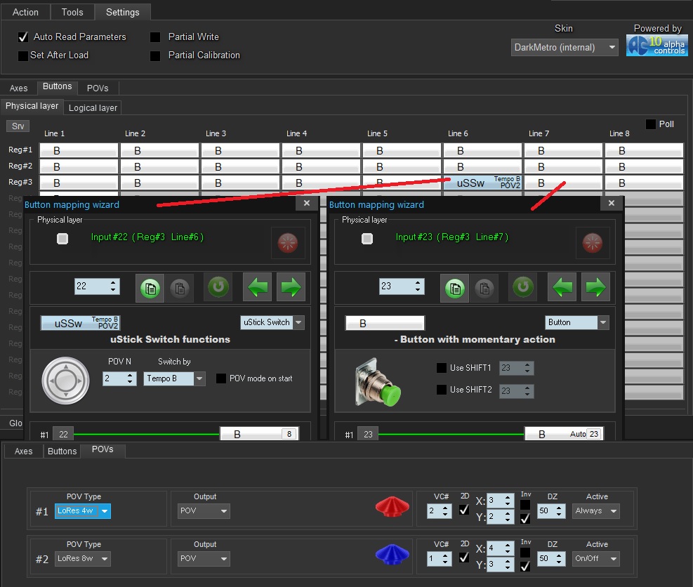Open the Tools menu tab

point(72,12)
